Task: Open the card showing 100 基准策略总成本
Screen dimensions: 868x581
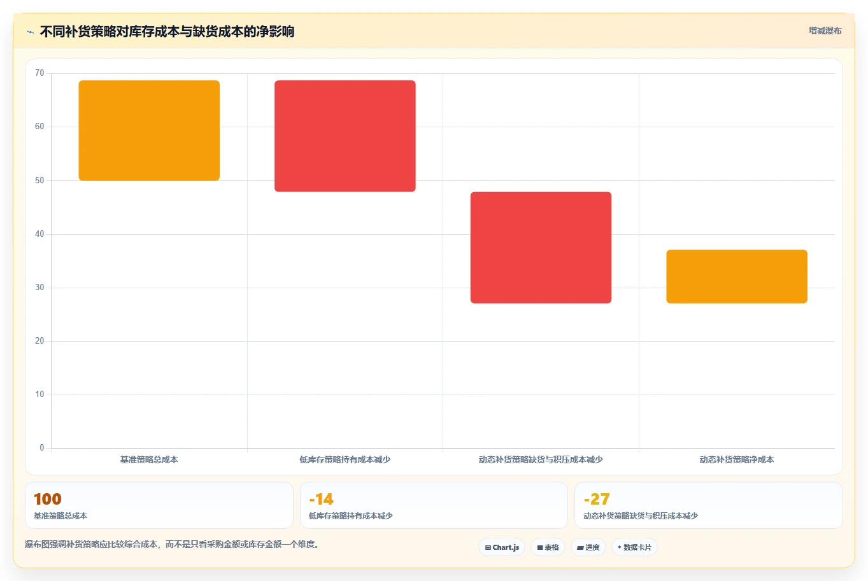Action: tap(159, 505)
